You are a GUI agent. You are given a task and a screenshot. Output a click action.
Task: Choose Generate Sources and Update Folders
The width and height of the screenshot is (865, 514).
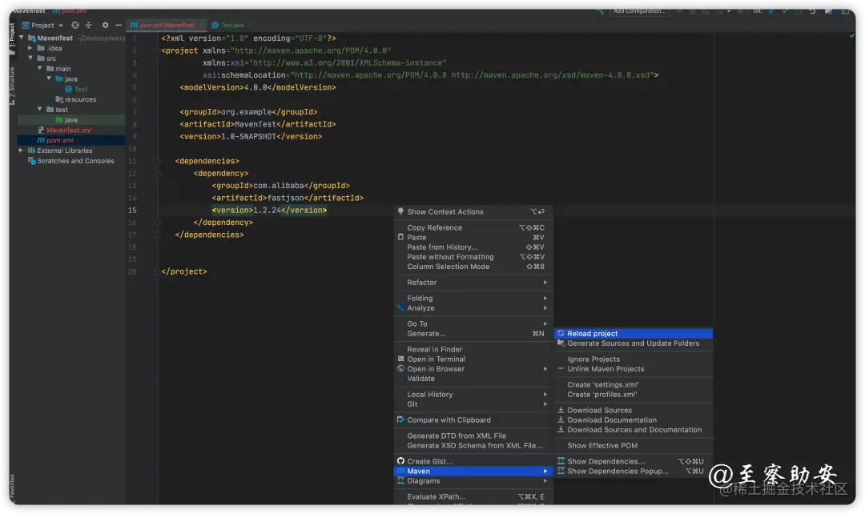pos(634,344)
